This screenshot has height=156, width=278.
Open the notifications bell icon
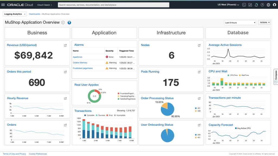pos(256,5)
